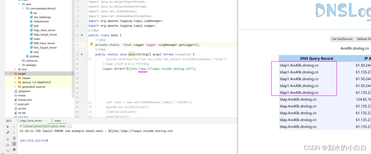Image resolution: width=371 pixels, height=154 pixels.
Task: Click the ERROR log line in console
Action: (96, 131)
